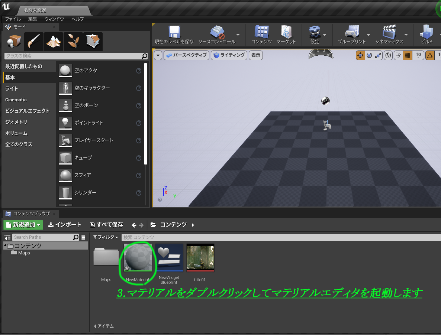The width and height of the screenshot is (441, 335).
Task: Open the コンテンツ toolbar icon
Action: 261,32
